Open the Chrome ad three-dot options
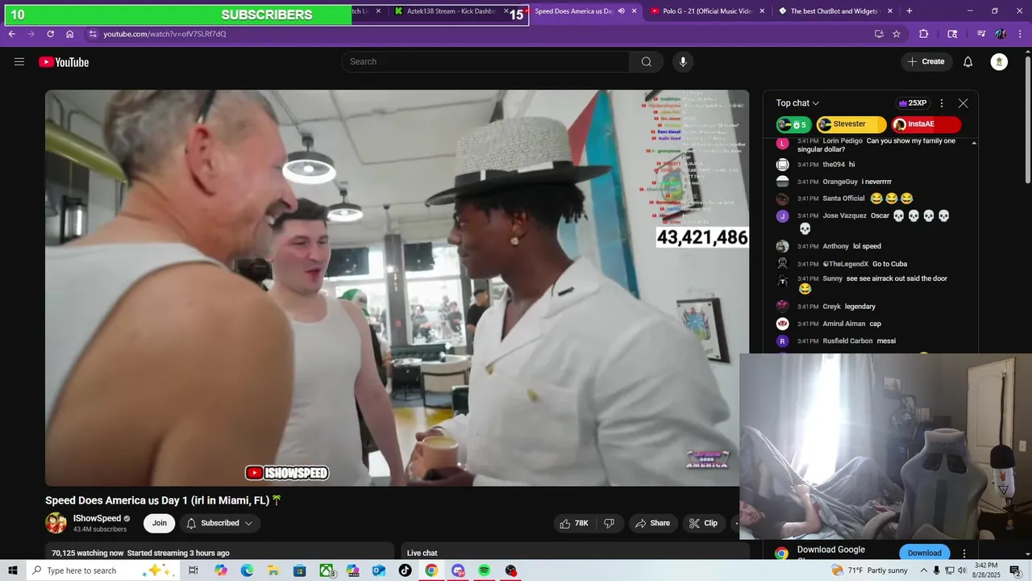The height and width of the screenshot is (581, 1032). [964, 554]
